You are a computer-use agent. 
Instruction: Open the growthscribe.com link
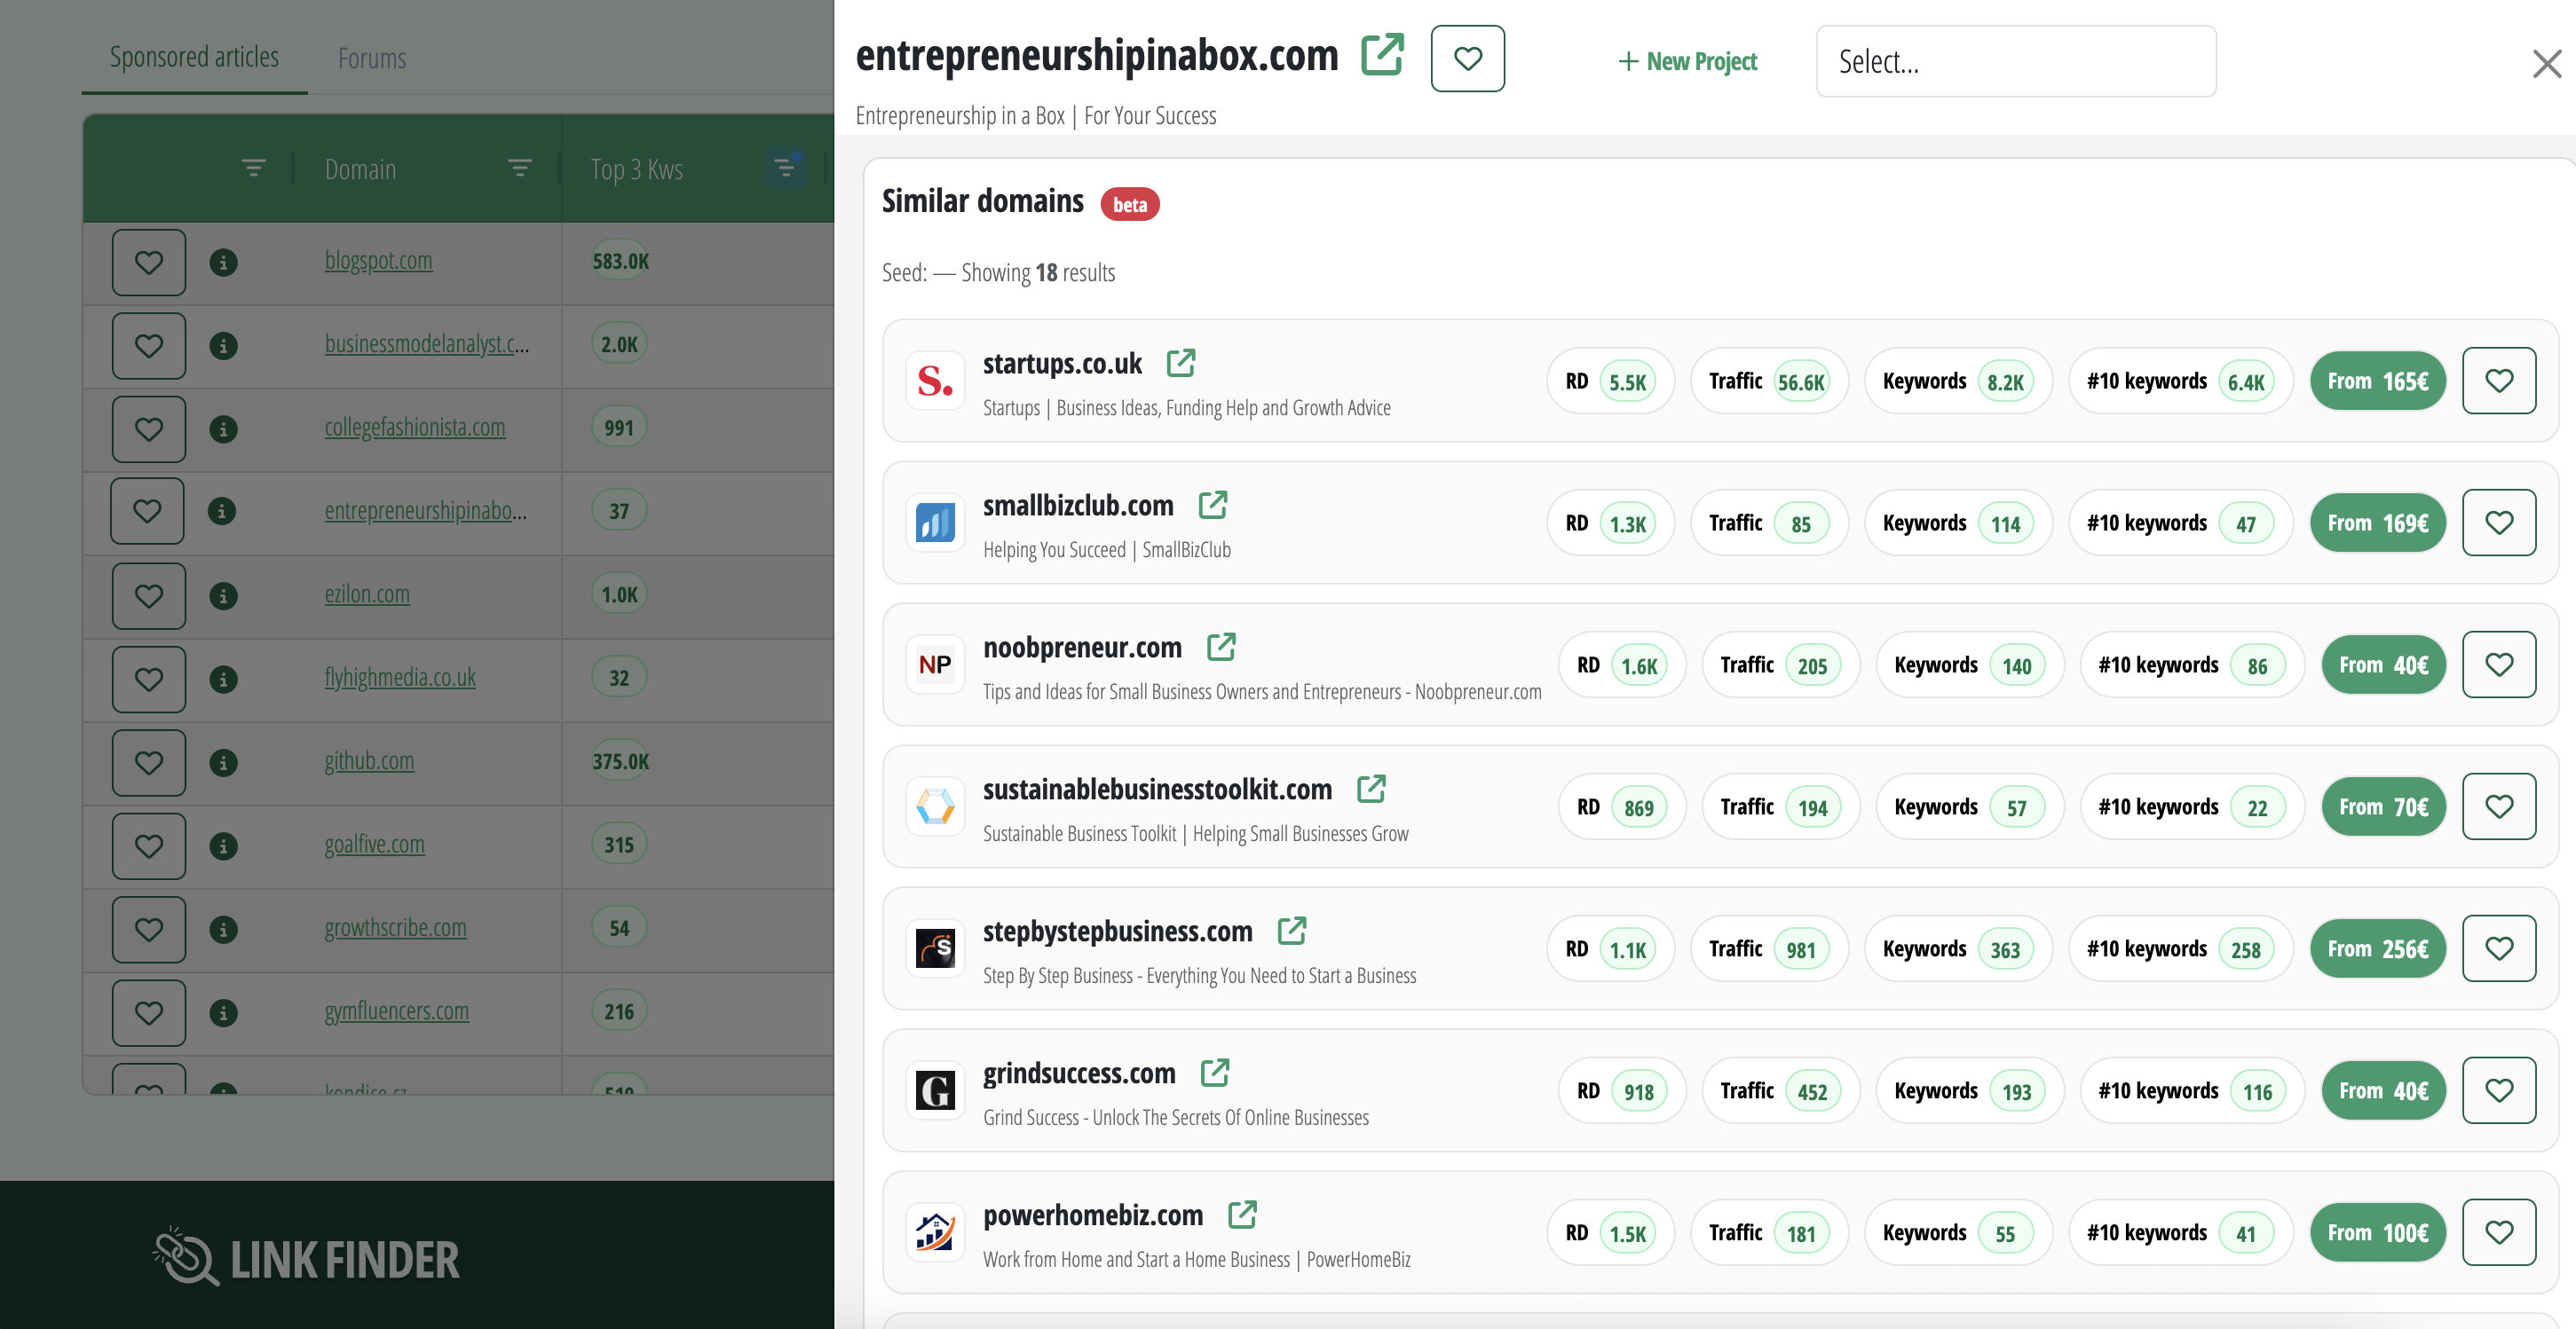[395, 928]
